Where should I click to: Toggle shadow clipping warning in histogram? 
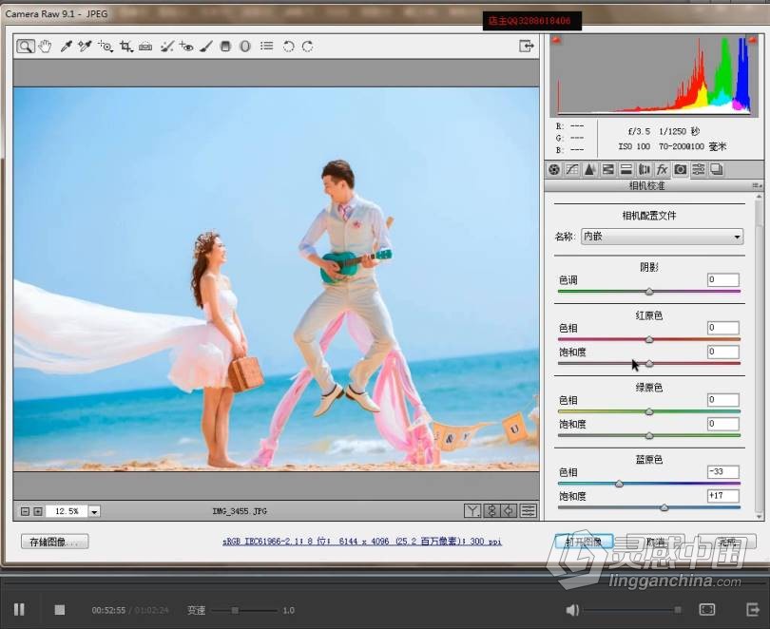[x=556, y=40]
